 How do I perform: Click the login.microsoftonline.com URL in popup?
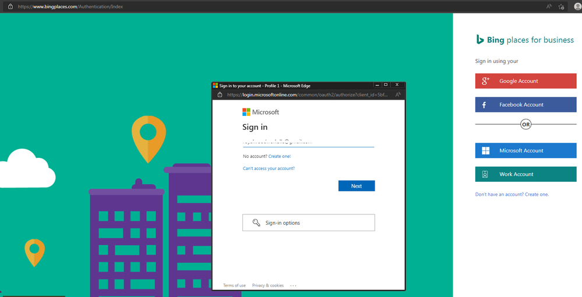(x=308, y=95)
